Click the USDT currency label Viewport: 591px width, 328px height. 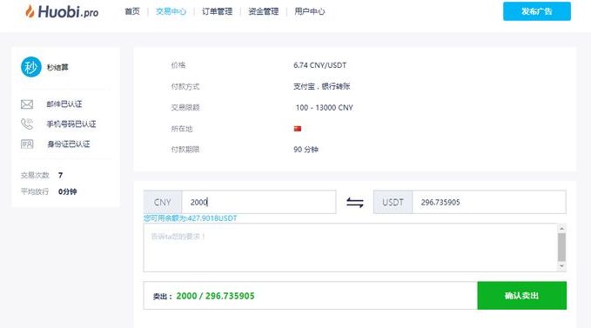(393, 202)
